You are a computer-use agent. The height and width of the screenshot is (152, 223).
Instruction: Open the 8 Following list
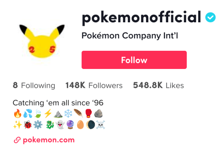click(x=34, y=85)
